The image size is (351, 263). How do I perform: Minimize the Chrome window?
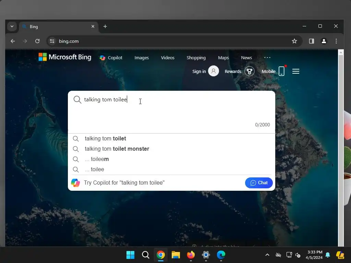click(304, 26)
